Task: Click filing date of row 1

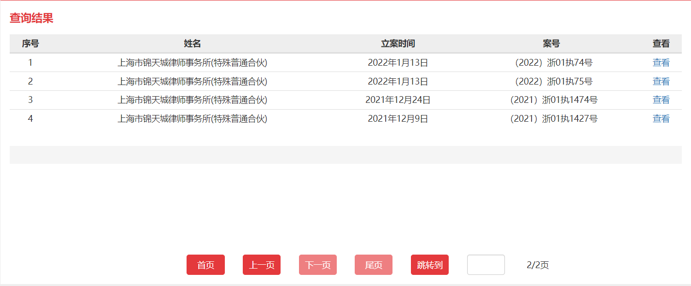Action: (x=398, y=62)
